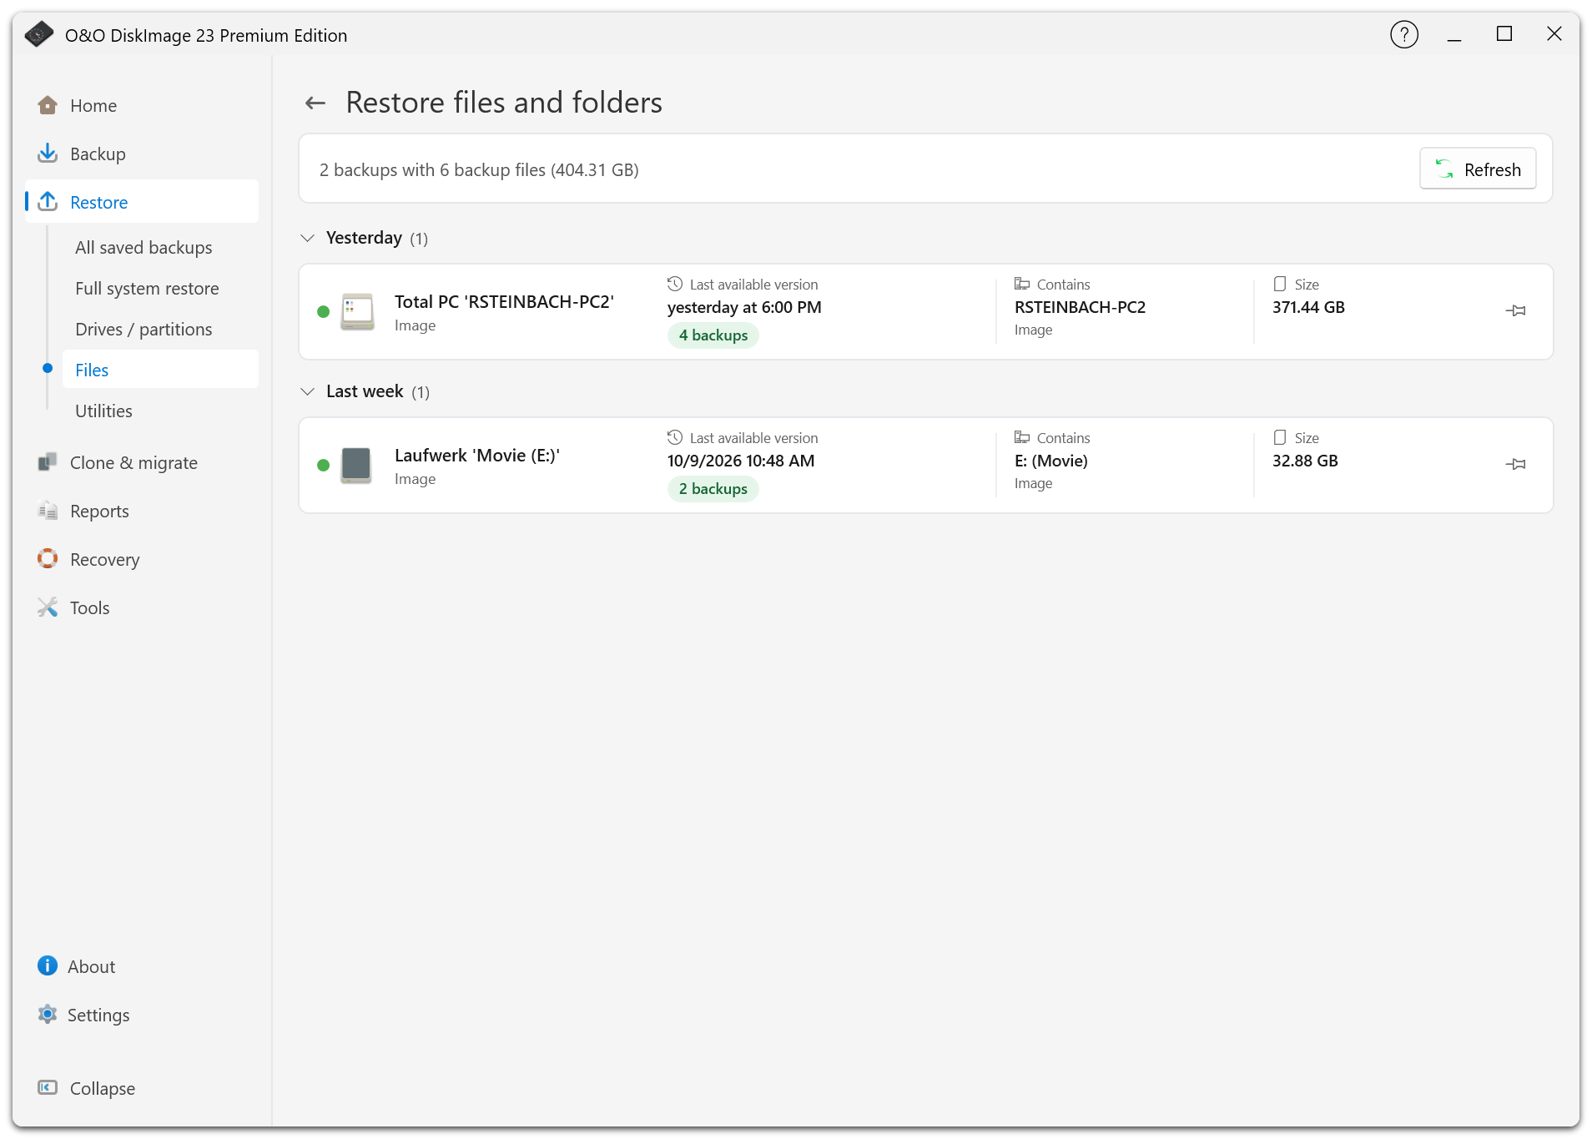Click 'yesterday at 6:00 PM' version text
The image size is (1592, 1139).
pos(744,308)
